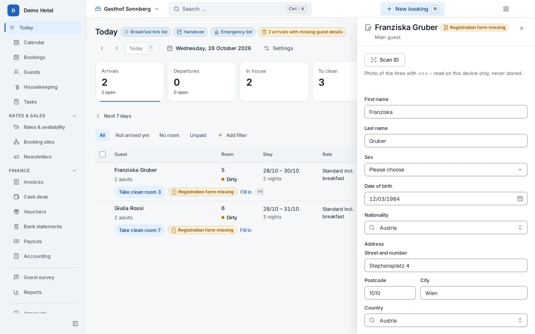The image size is (535, 334).
Task: Open Breakfast tick list
Action: (145, 32)
